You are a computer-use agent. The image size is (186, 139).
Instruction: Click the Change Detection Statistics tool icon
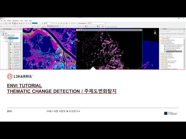[165, 47]
